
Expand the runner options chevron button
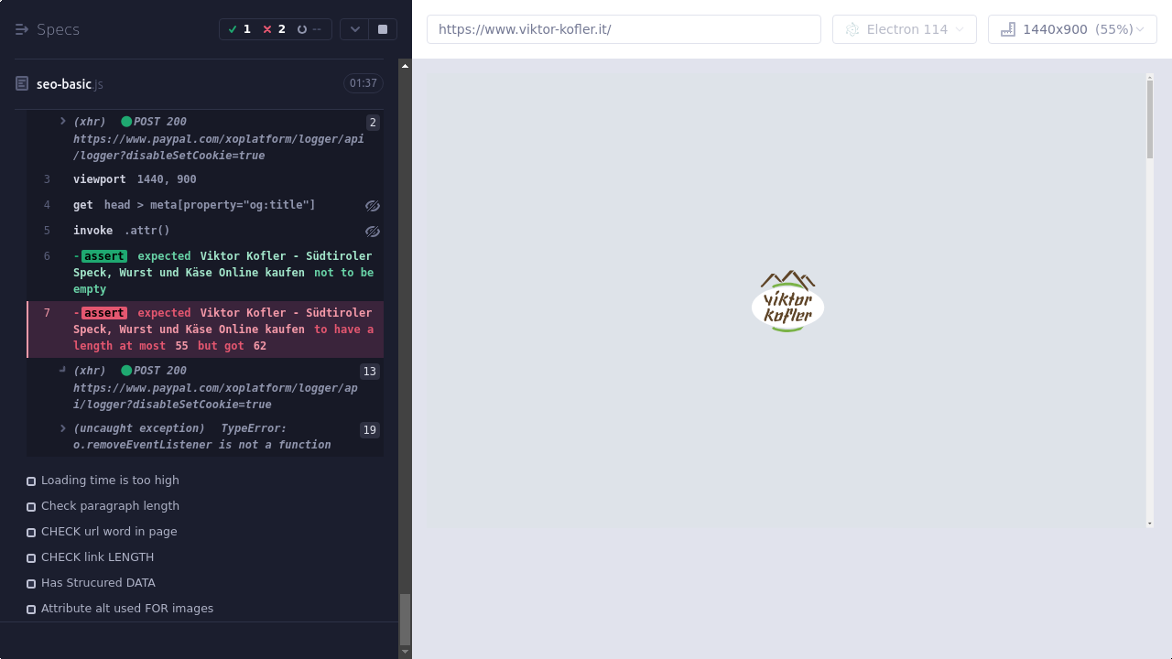(355, 29)
